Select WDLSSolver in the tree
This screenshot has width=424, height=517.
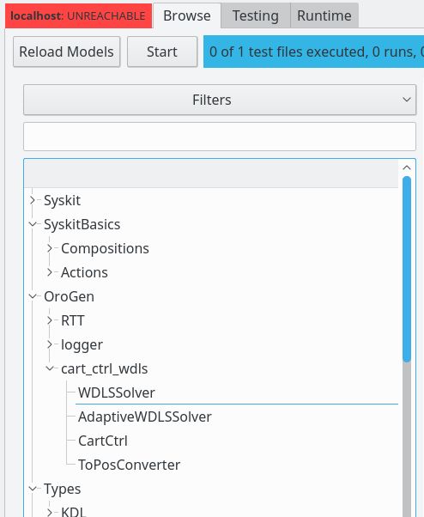click(x=116, y=392)
